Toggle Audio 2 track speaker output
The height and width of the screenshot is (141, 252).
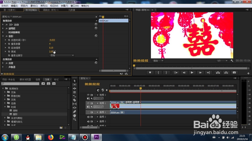point(88,117)
